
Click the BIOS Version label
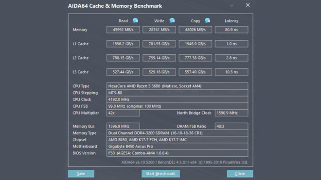click(x=84, y=153)
